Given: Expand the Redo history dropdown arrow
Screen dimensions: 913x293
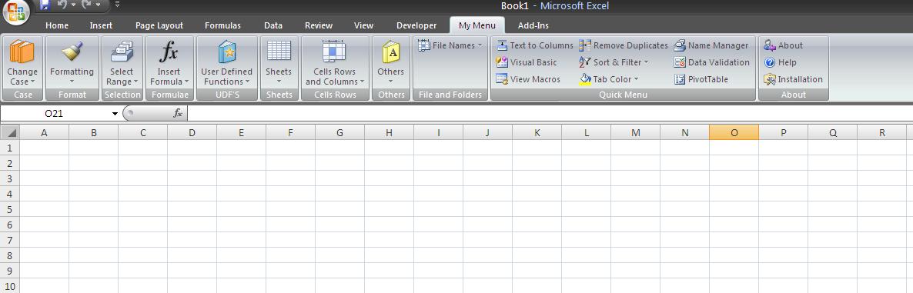Looking at the screenshot, I should pos(97,5).
